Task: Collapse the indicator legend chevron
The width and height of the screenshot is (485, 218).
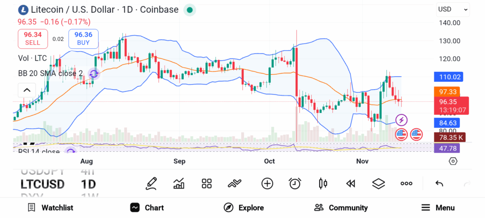Action: 27,90
